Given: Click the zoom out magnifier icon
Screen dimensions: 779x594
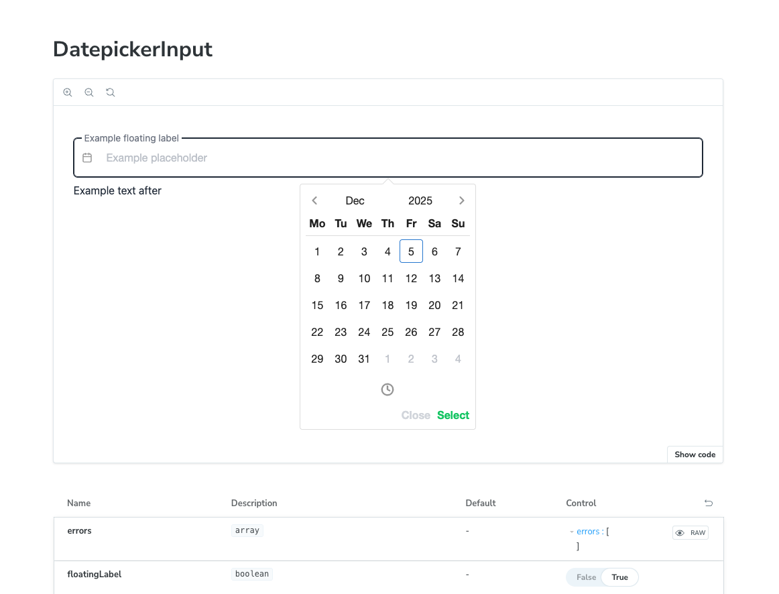Looking at the screenshot, I should tap(89, 93).
